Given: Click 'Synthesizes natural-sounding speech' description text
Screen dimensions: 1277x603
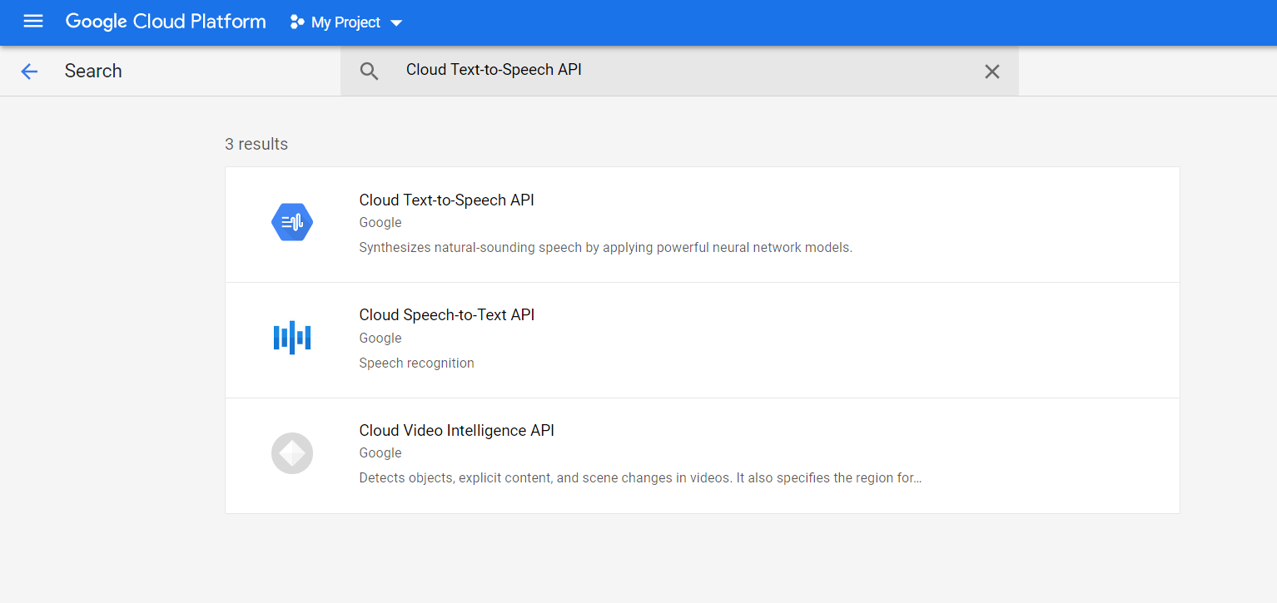Looking at the screenshot, I should tap(605, 248).
